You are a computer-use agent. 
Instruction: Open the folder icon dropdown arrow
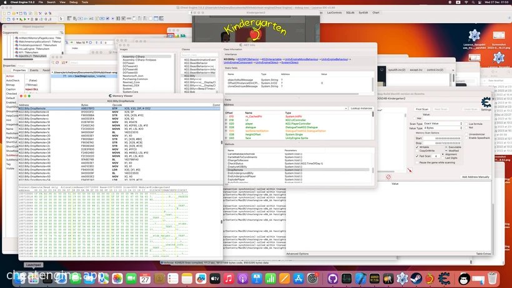[x=67, y=62]
